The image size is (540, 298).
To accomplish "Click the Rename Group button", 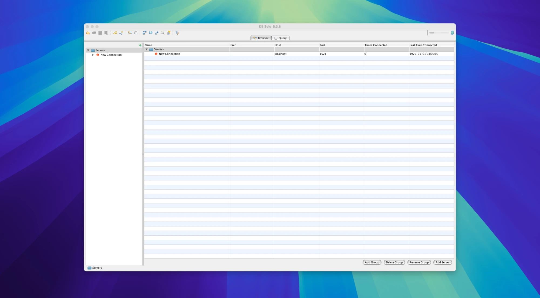I will [x=419, y=262].
